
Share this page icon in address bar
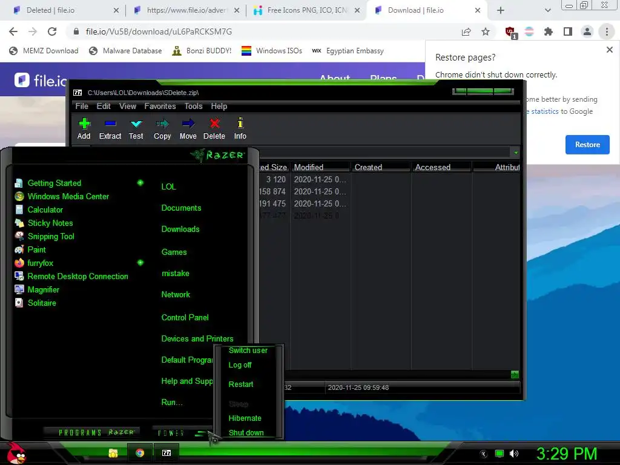(466, 31)
